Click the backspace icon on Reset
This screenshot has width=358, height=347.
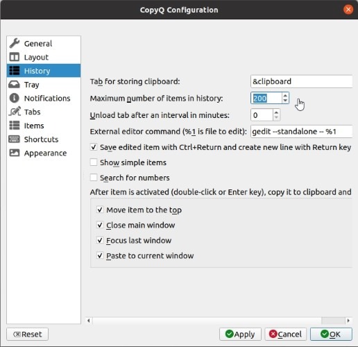click(x=17, y=335)
